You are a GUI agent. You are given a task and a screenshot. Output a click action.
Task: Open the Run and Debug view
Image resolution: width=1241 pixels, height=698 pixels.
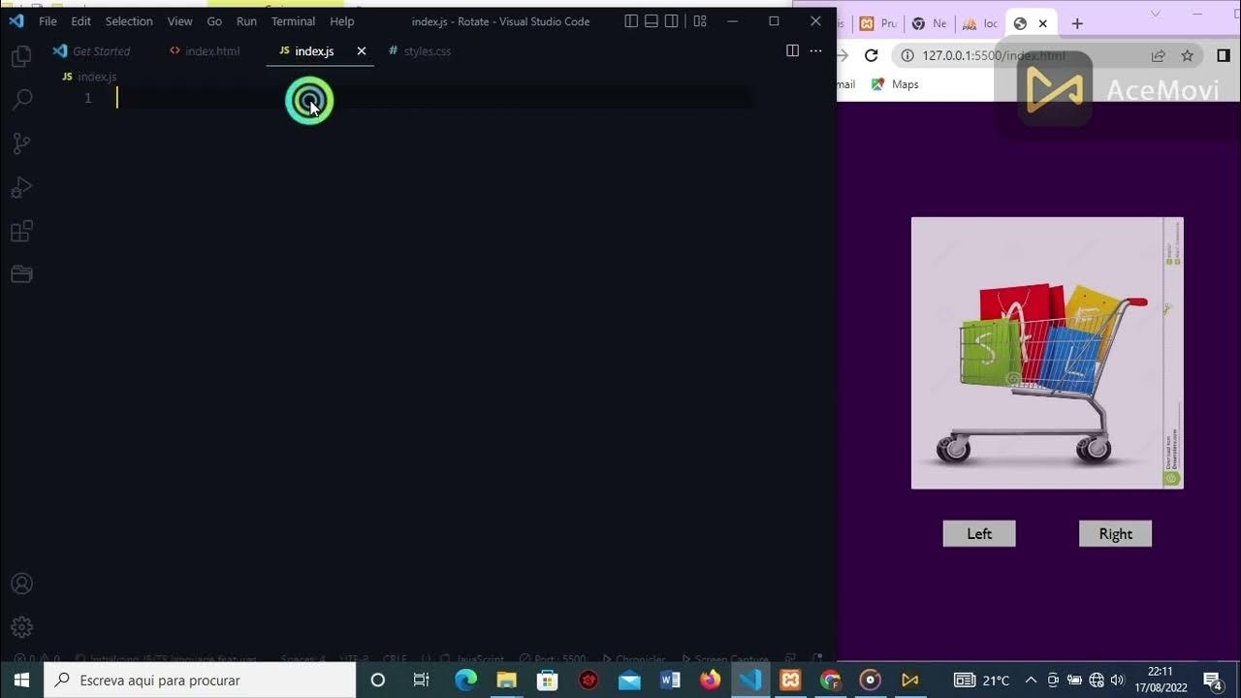pos(21,187)
